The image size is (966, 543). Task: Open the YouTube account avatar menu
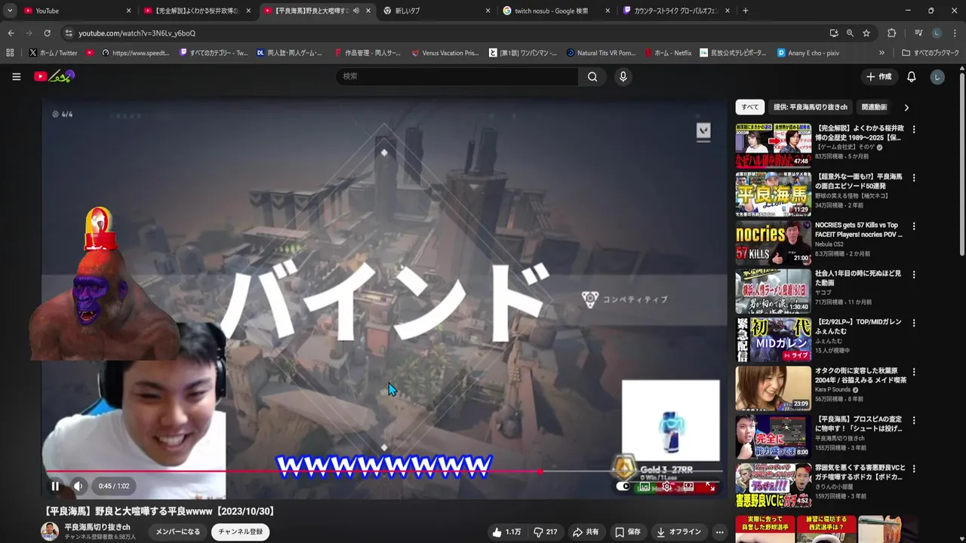[x=937, y=76]
